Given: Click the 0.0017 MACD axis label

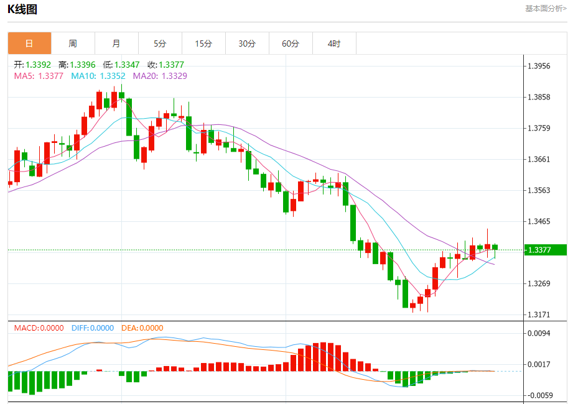Looking at the screenshot, I should [x=539, y=364].
